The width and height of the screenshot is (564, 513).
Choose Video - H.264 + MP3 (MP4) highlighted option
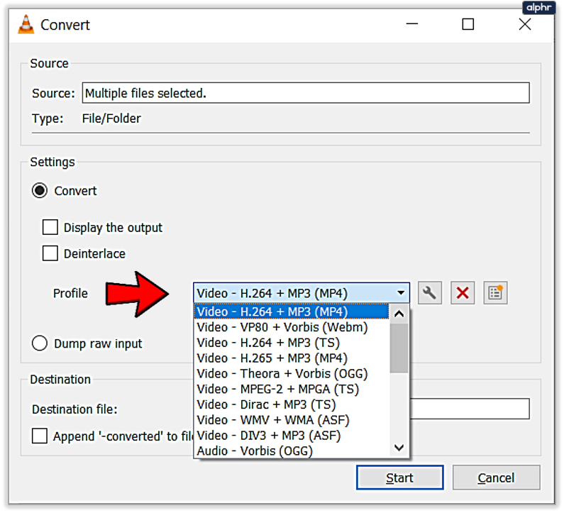[x=292, y=311]
